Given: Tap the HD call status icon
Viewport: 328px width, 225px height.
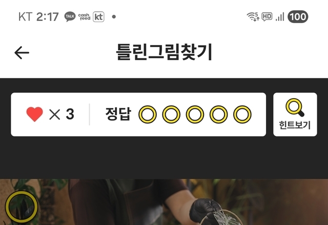Looking at the screenshot, I should tap(266, 16).
